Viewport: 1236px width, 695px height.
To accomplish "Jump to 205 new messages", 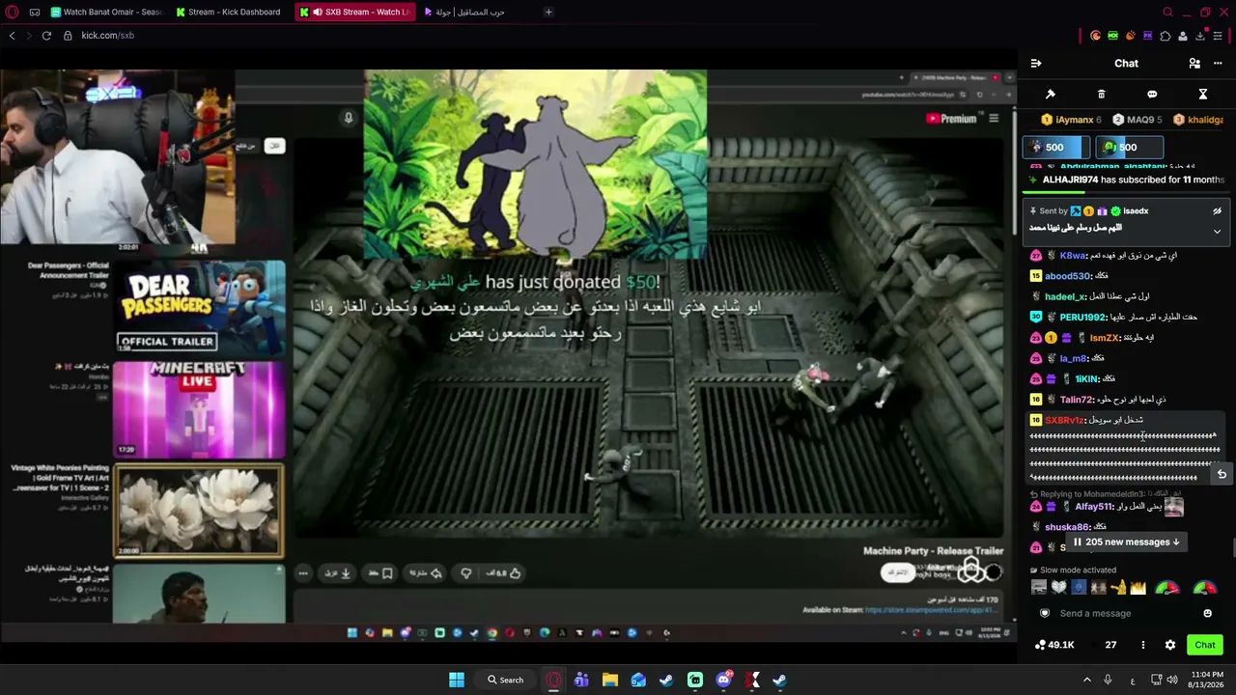I will 1127,542.
